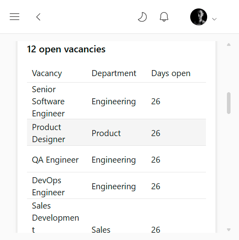Click days open value for Senior Software Engineer
The width and height of the screenshot is (239, 240).
coord(156,101)
